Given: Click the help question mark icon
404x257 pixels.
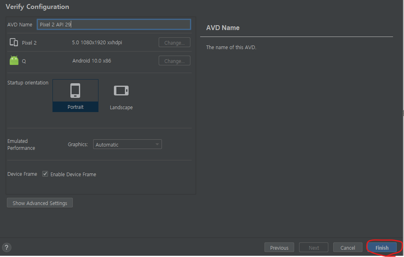Looking at the screenshot, I should [x=7, y=248].
